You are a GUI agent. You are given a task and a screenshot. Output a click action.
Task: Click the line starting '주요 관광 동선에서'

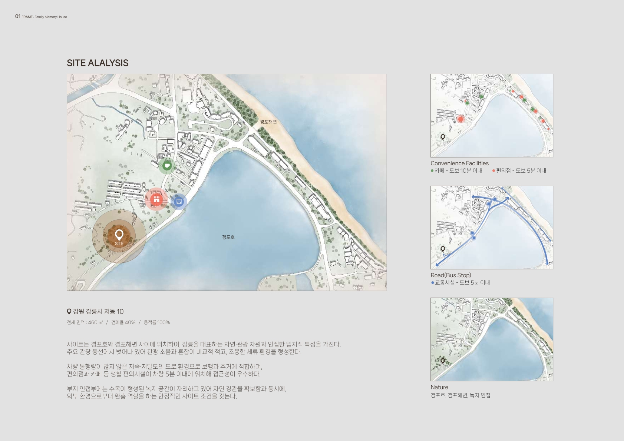coord(184,352)
